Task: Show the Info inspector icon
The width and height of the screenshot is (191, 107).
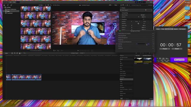Action: [127, 5]
